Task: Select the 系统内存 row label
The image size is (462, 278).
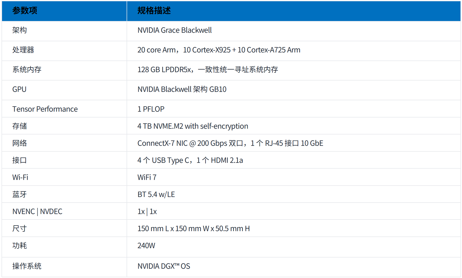Action: click(27, 70)
